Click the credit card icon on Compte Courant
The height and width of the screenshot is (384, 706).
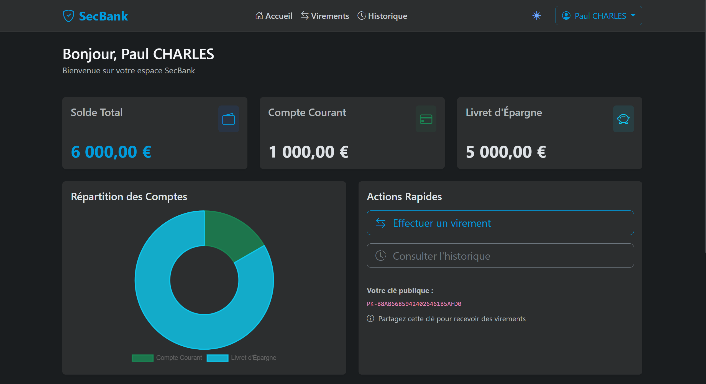[x=426, y=118]
